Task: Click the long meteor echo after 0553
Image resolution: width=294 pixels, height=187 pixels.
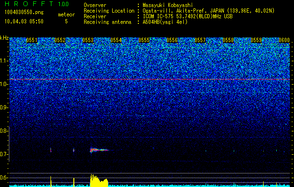Action: pyautogui.click(x=100, y=150)
